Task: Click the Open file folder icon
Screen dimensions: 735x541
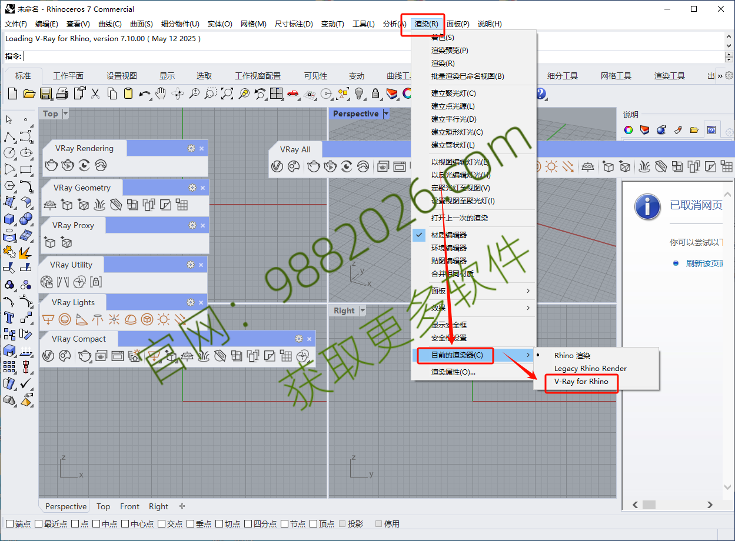Action: (x=29, y=93)
